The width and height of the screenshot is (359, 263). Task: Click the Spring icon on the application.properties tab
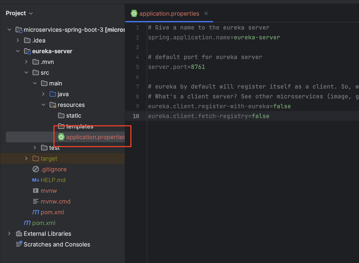click(x=133, y=13)
